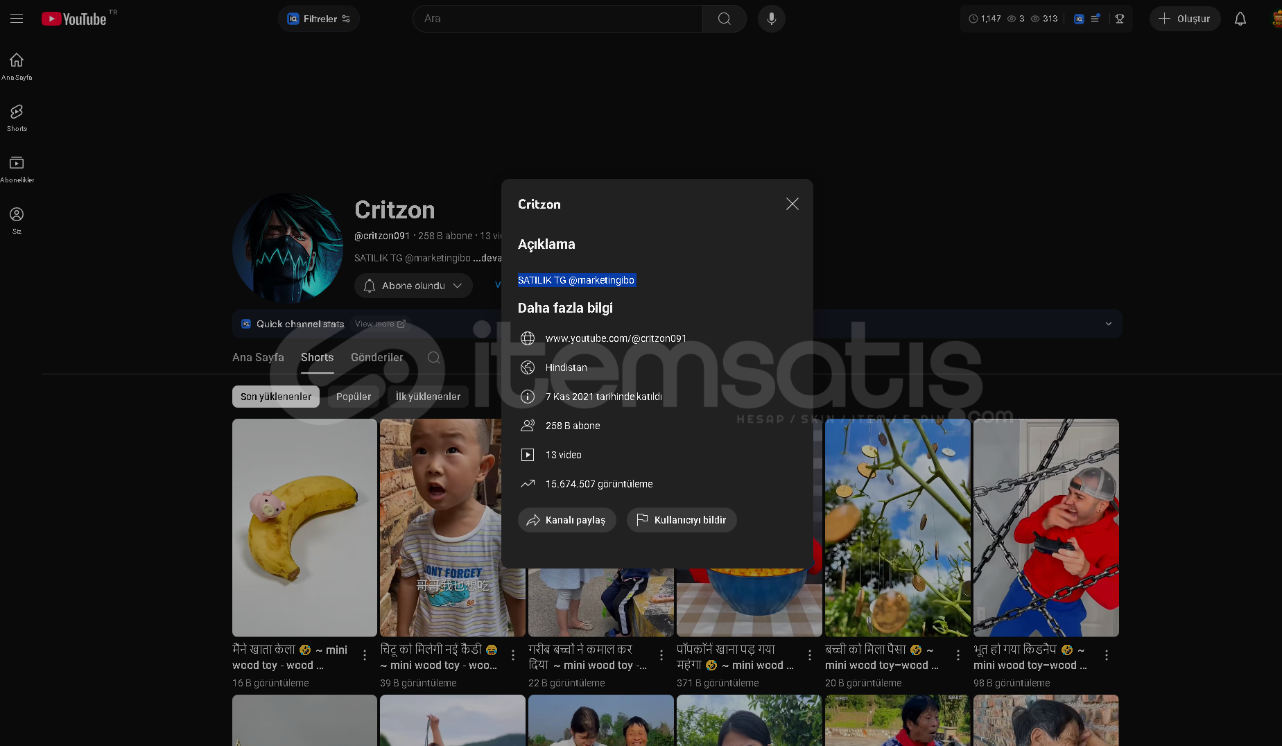Switch to the Gönderiler tab
Image resolution: width=1282 pixels, height=746 pixels.
376,358
